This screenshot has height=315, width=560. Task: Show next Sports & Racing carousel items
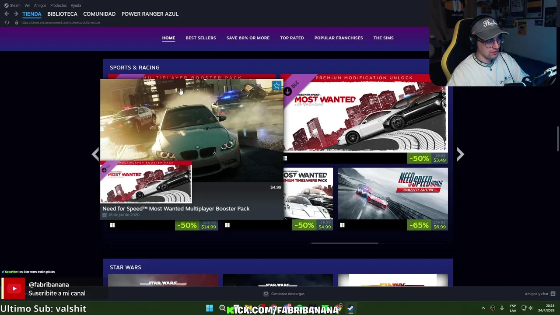[x=460, y=154]
